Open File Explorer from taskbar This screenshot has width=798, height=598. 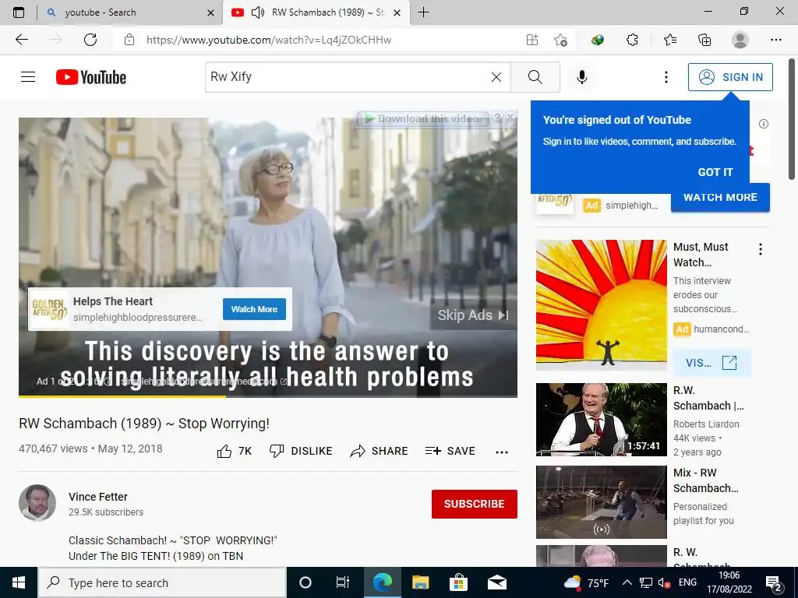(420, 582)
